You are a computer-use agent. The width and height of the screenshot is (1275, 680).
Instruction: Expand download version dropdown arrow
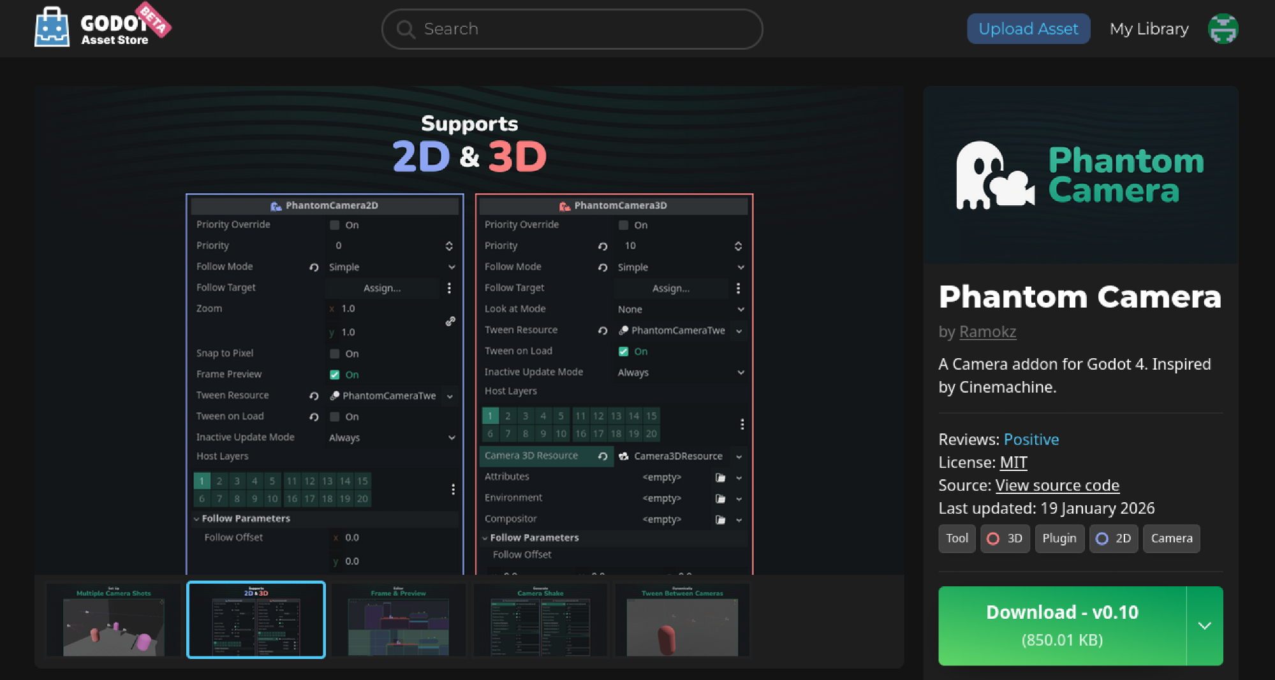tap(1204, 626)
